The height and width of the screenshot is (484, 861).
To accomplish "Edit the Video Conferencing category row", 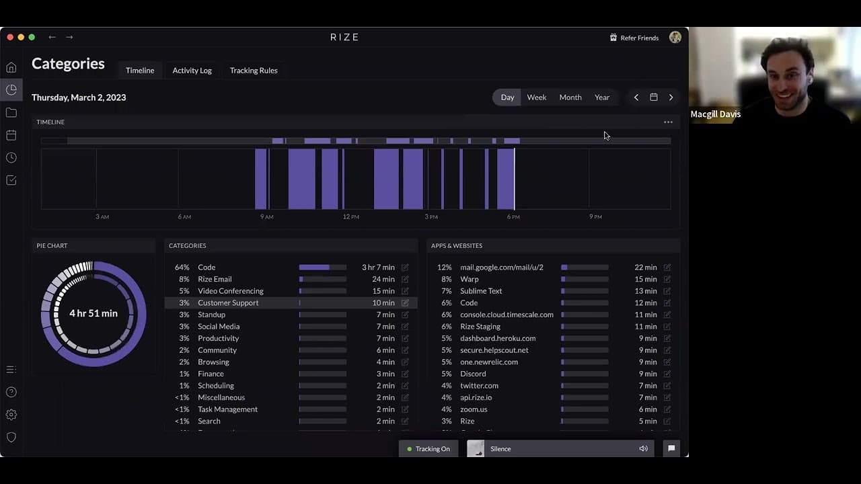I will click(x=405, y=291).
